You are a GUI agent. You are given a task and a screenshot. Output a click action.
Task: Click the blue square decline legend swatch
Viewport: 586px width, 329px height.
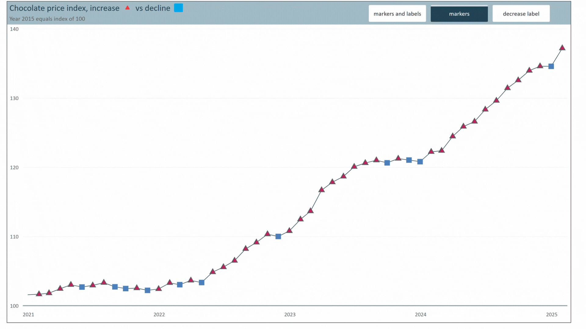point(179,8)
